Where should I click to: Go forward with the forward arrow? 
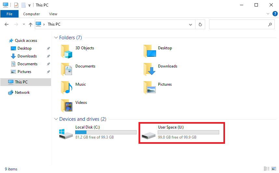16,24
